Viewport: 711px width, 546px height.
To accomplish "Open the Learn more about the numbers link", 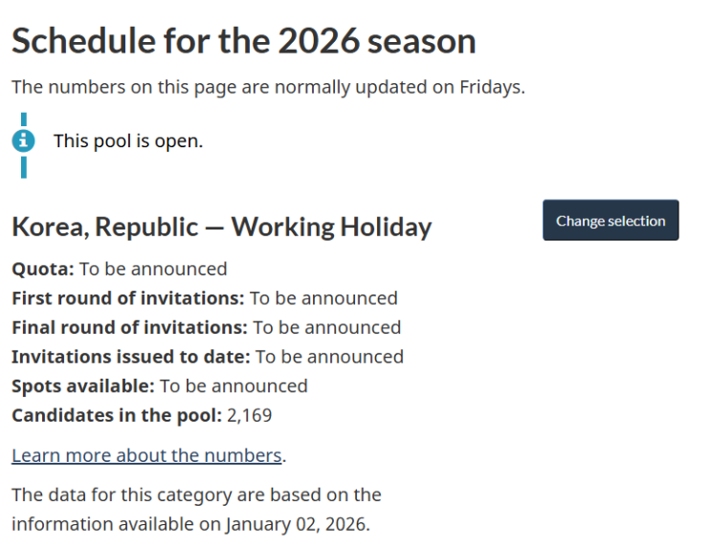I will coord(146,455).
